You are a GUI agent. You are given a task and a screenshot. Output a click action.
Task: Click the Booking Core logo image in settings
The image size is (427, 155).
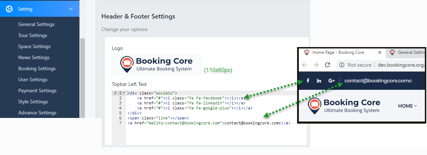(x=156, y=64)
